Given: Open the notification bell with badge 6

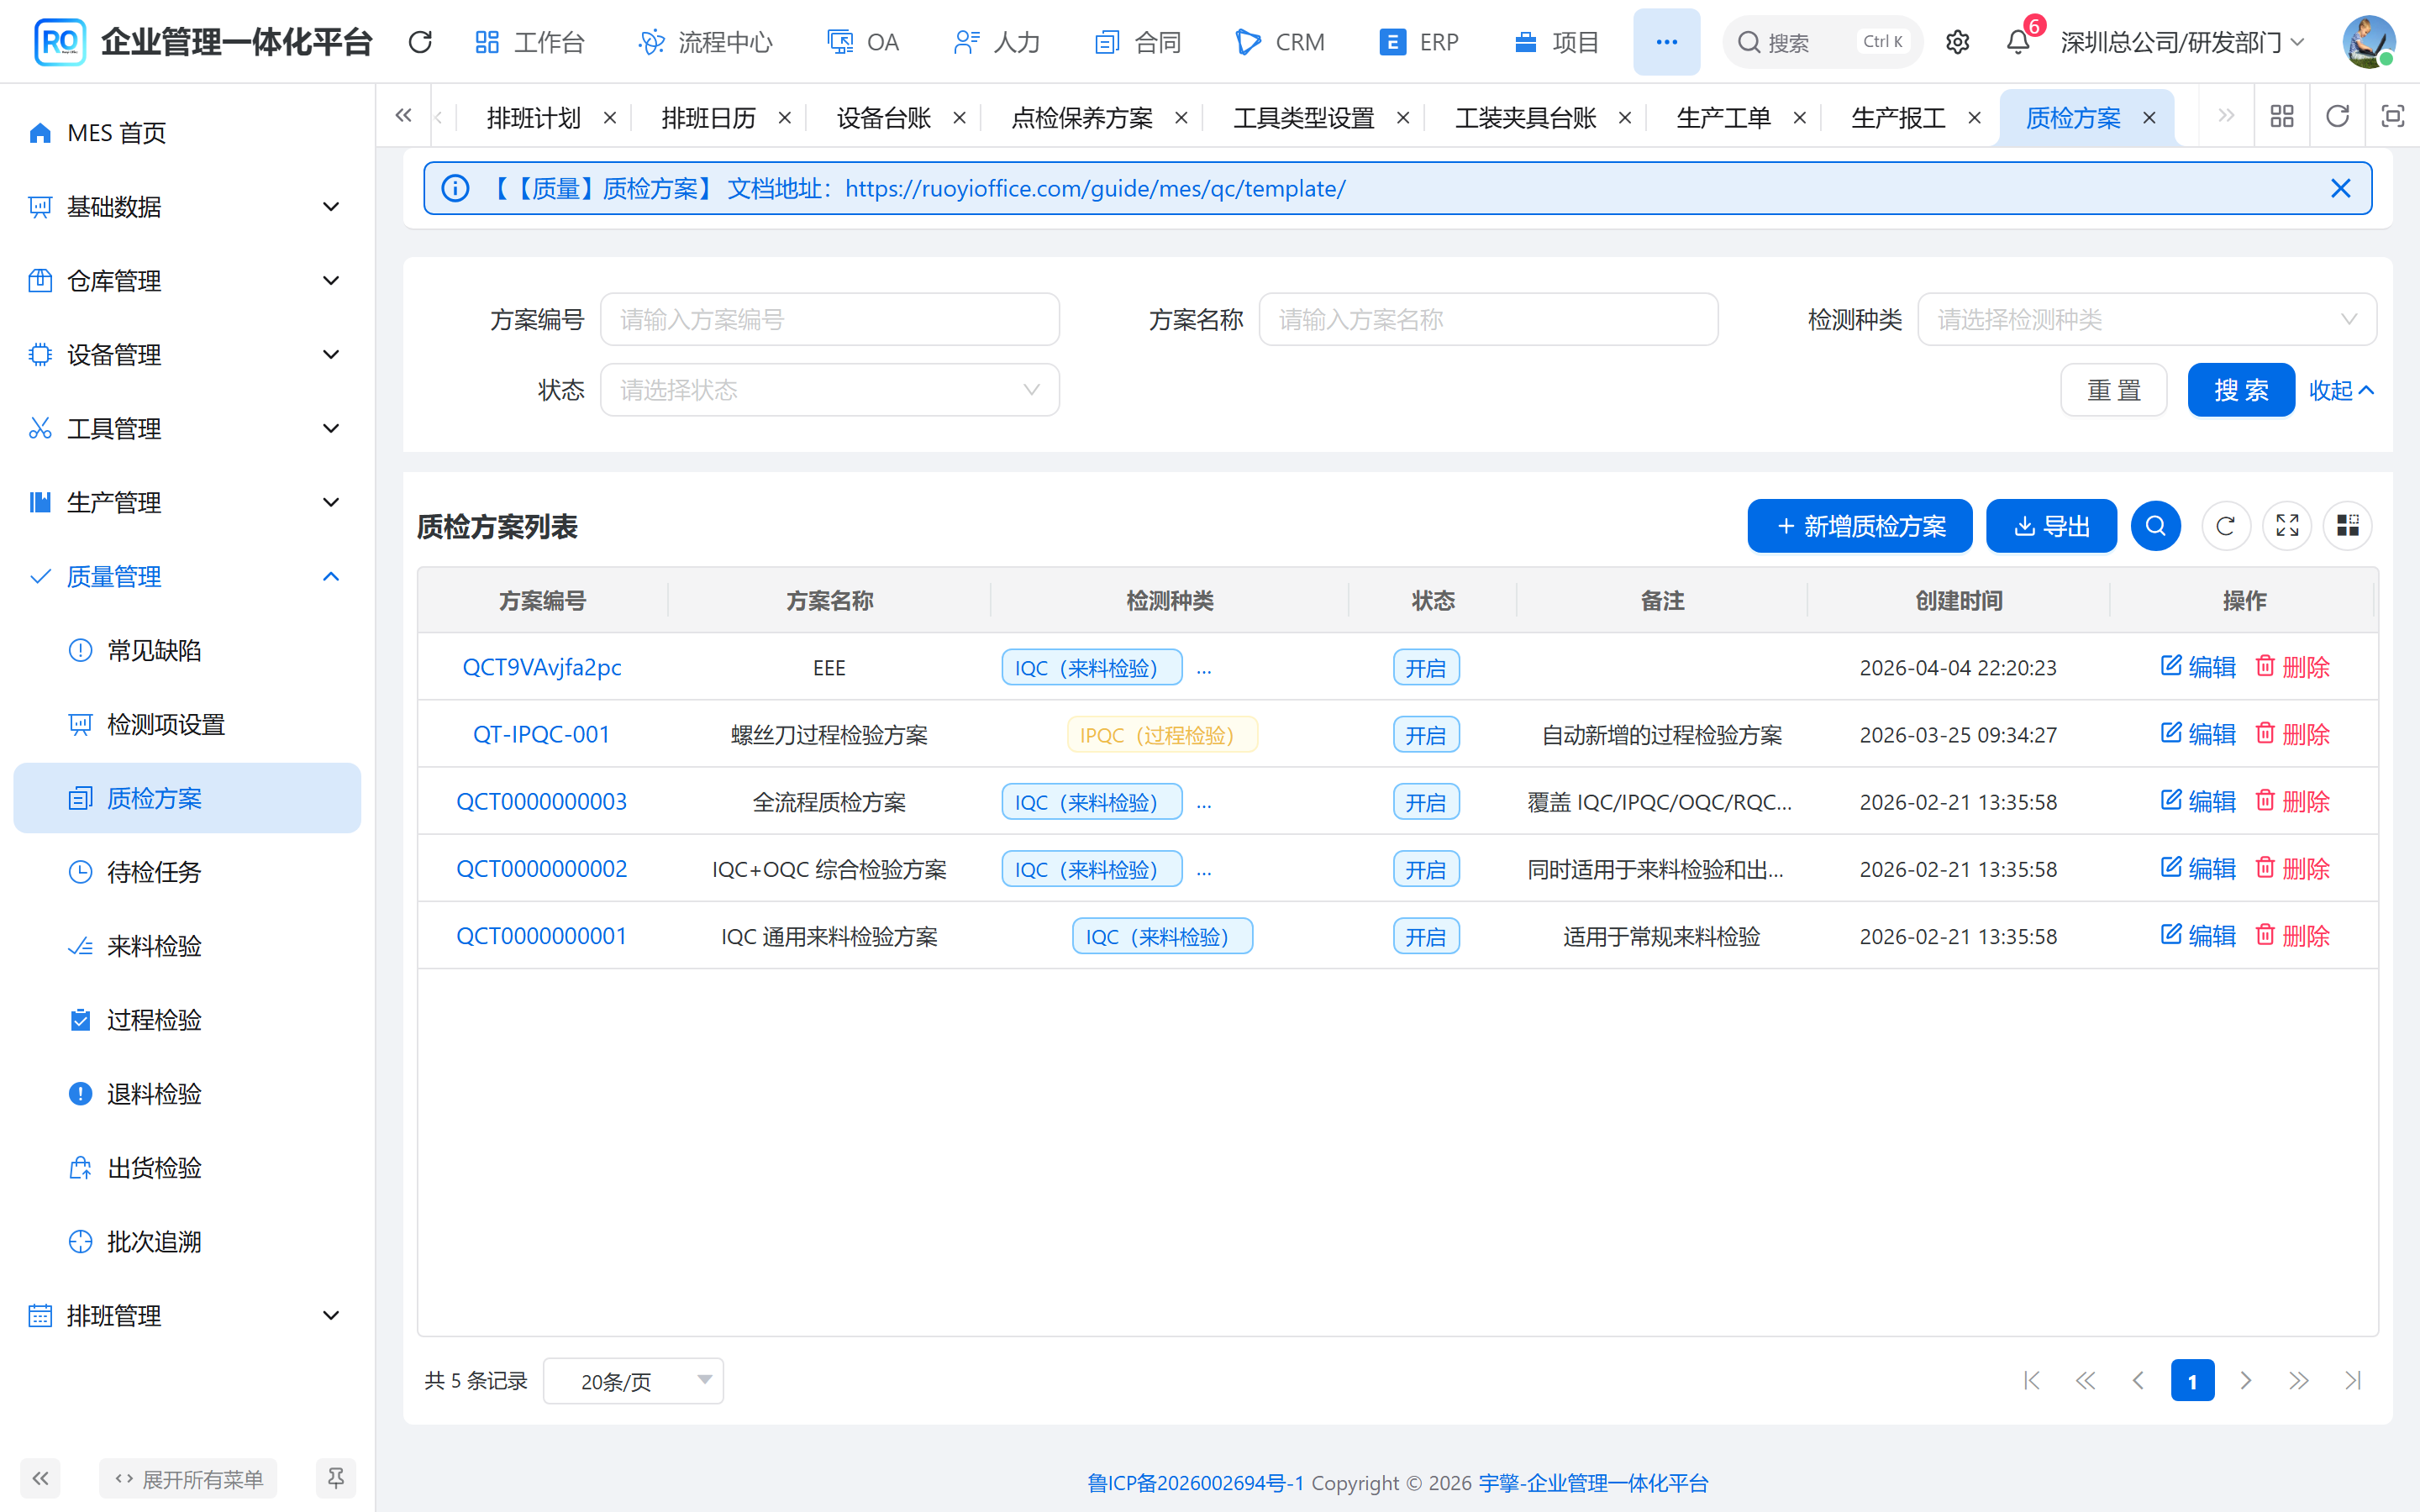Looking at the screenshot, I should tap(2018, 42).
